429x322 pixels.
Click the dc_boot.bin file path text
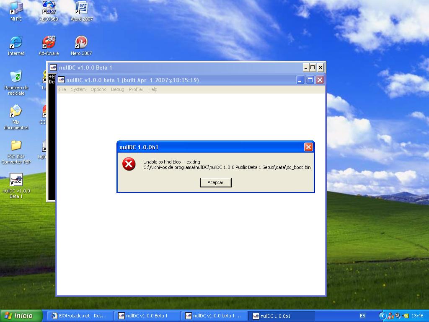227,167
